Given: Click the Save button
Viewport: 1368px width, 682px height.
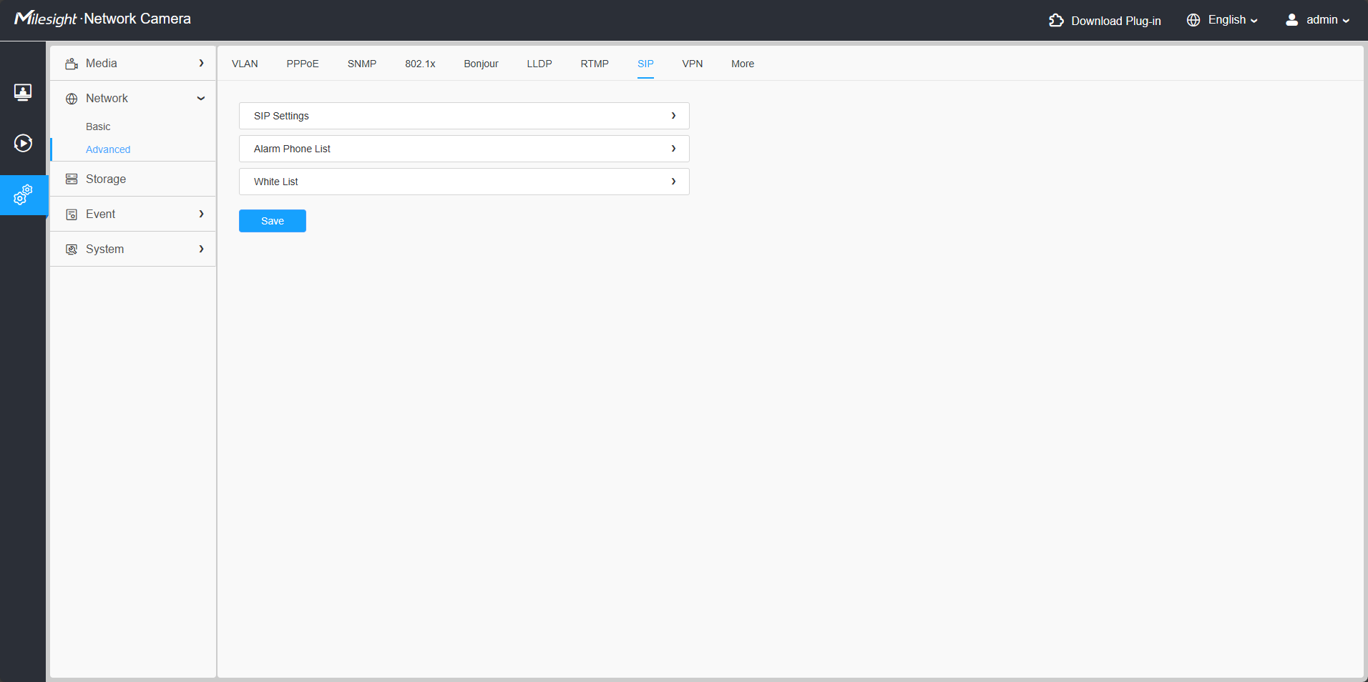Looking at the screenshot, I should pyautogui.click(x=273, y=221).
